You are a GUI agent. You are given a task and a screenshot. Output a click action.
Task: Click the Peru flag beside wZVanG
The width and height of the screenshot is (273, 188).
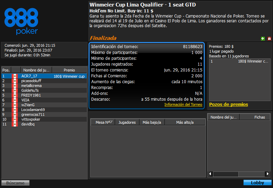pyautogui.click(x=15, y=105)
